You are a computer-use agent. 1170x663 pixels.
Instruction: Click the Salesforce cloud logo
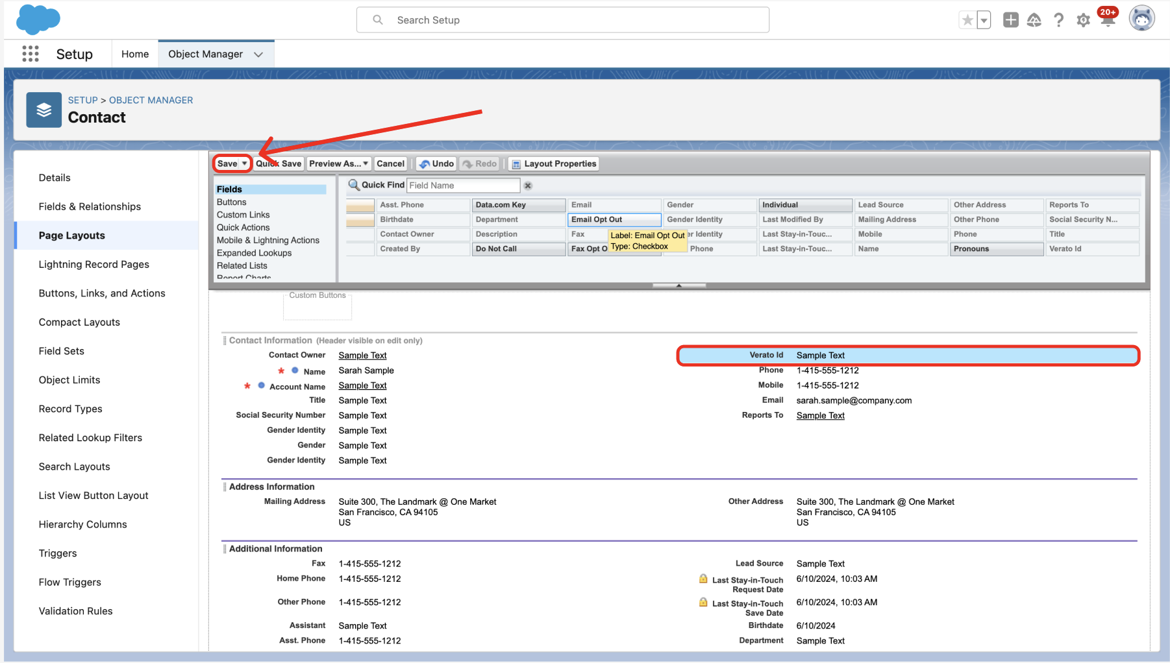click(38, 19)
